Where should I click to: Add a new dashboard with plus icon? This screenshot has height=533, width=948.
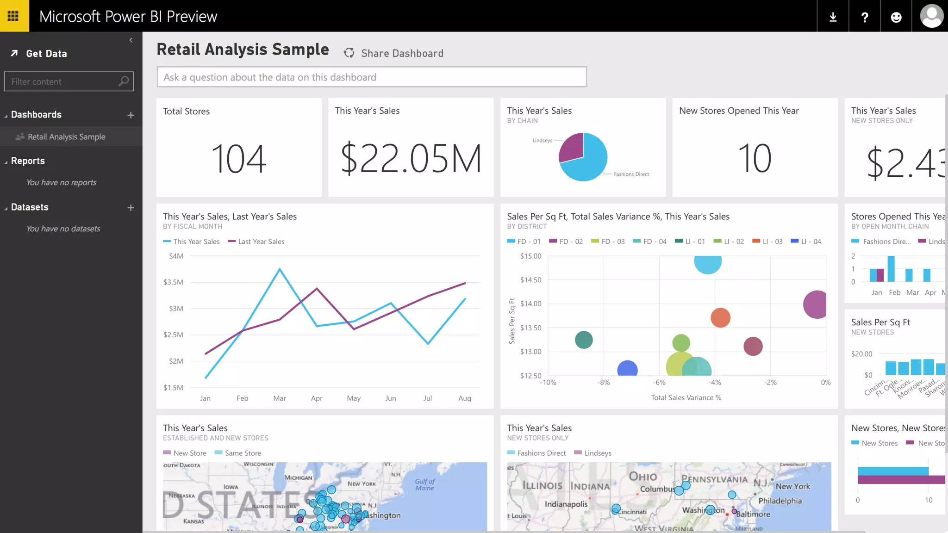[x=131, y=115]
